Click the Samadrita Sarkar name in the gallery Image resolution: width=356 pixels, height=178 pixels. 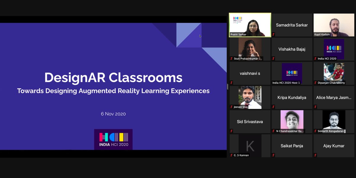click(292, 25)
